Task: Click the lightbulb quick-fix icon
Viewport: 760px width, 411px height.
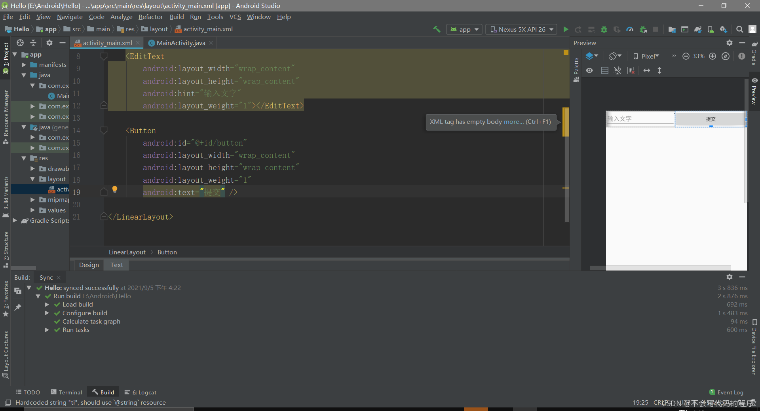Action: tap(115, 189)
